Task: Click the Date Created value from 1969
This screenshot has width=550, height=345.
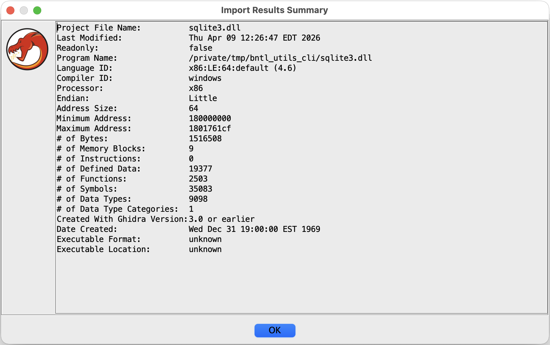Action: pos(254,229)
